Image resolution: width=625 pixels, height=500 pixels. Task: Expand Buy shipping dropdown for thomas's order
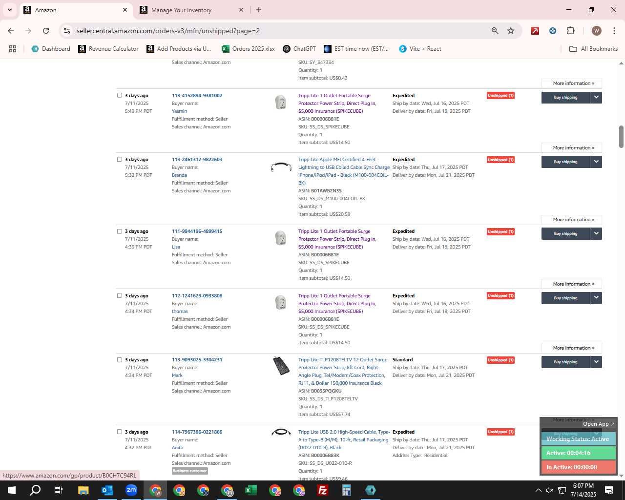(596, 298)
